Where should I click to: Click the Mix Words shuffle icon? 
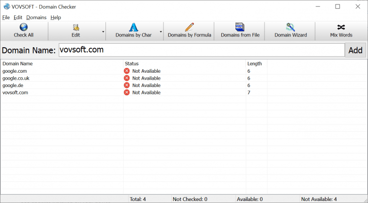tap(341, 28)
